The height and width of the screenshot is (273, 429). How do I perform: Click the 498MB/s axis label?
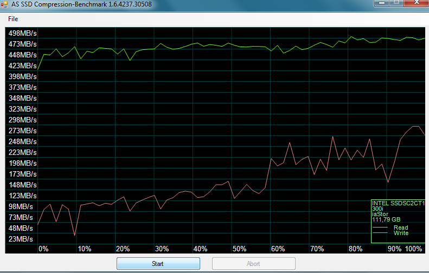[22, 34]
